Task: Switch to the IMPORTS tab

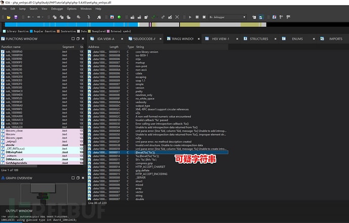Action: 336,39
